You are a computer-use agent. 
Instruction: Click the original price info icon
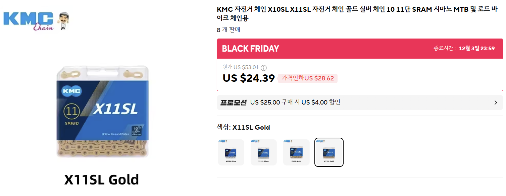point(264,68)
